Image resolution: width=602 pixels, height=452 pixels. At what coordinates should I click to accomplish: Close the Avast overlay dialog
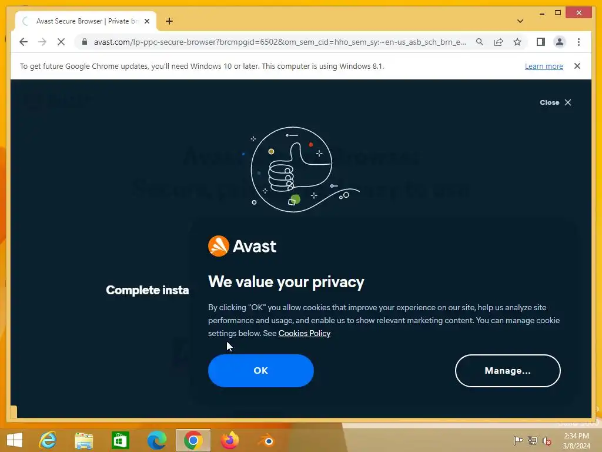[555, 102]
